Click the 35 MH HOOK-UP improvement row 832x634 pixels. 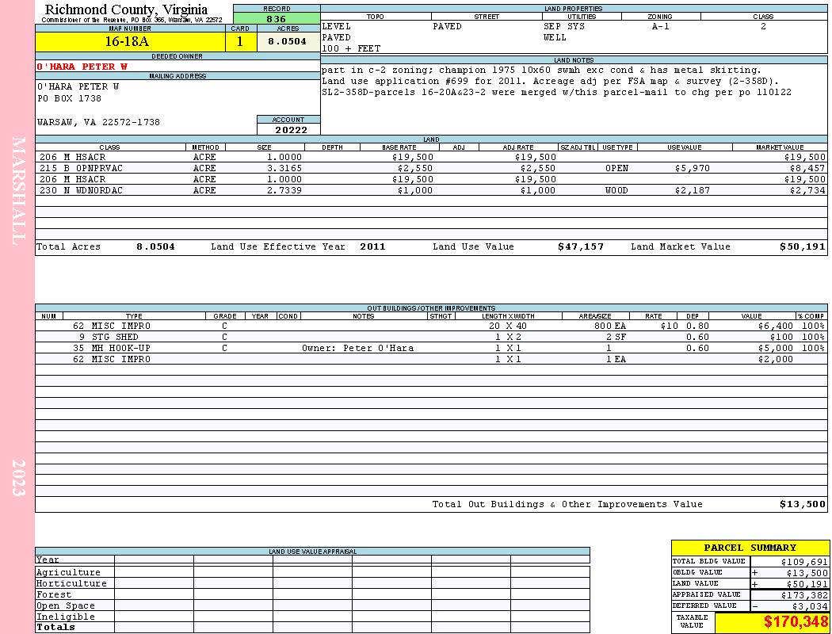point(431,348)
